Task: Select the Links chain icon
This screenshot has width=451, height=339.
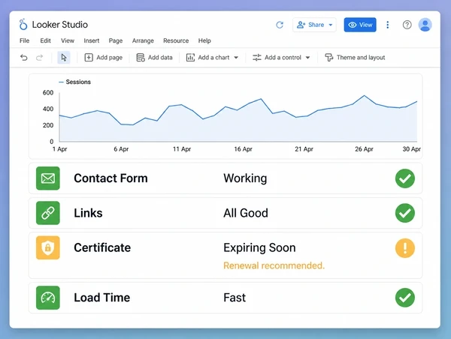Action: tap(48, 213)
